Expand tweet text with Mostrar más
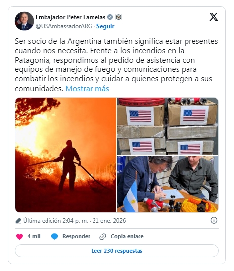 (x=88, y=89)
